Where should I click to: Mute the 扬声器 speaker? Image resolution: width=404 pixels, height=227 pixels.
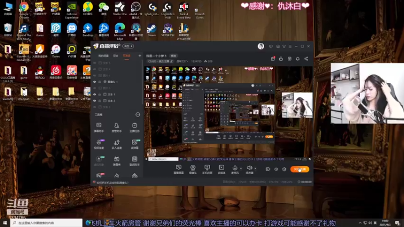click(249, 169)
